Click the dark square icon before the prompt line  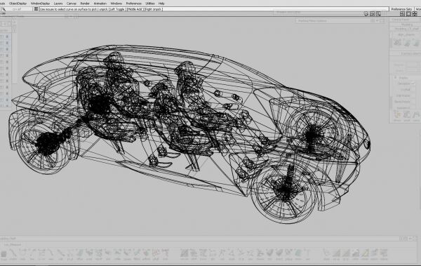tap(36, 9)
